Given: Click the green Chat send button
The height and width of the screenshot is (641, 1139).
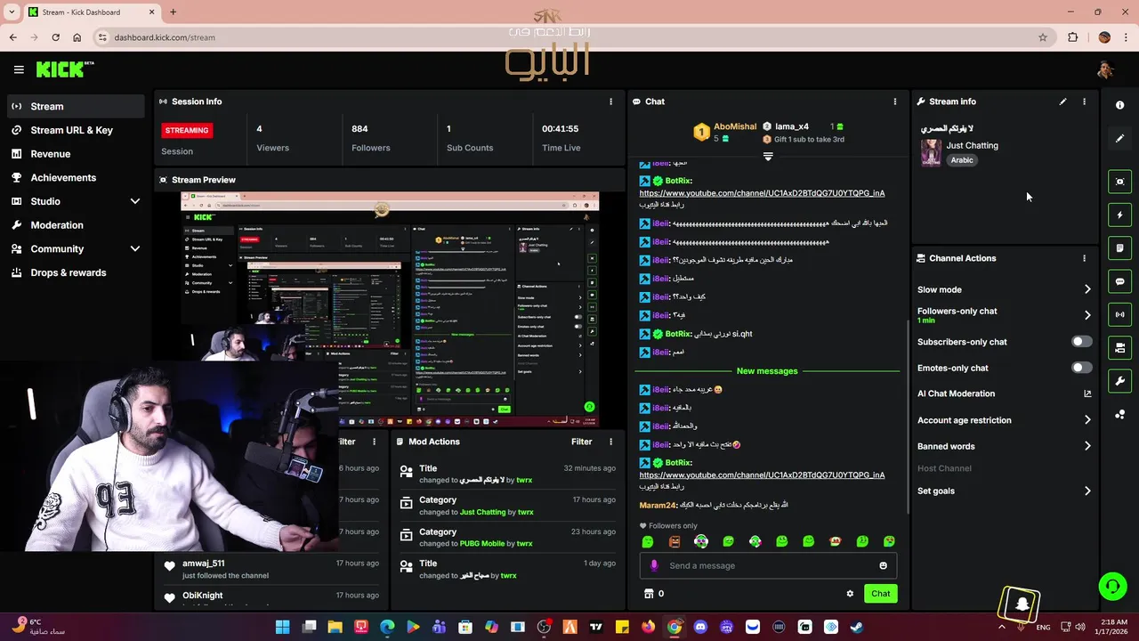Looking at the screenshot, I should (880, 594).
